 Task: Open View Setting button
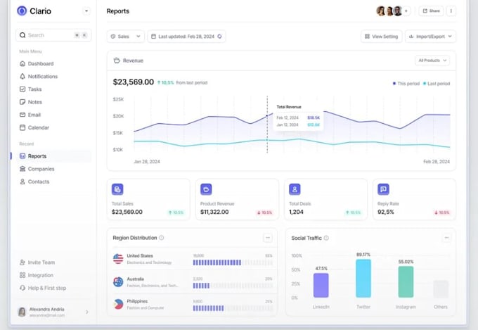click(x=380, y=36)
